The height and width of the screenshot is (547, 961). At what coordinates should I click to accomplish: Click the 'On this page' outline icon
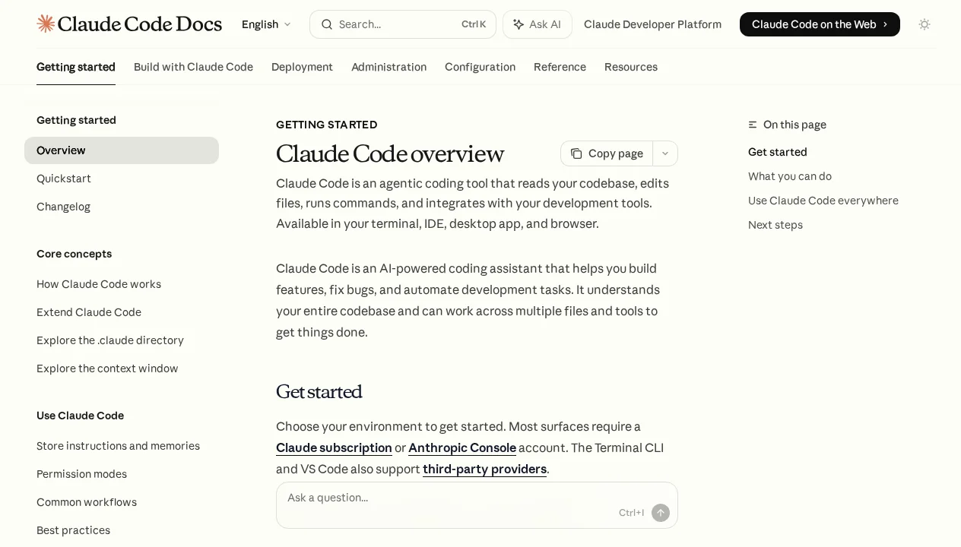click(752, 125)
